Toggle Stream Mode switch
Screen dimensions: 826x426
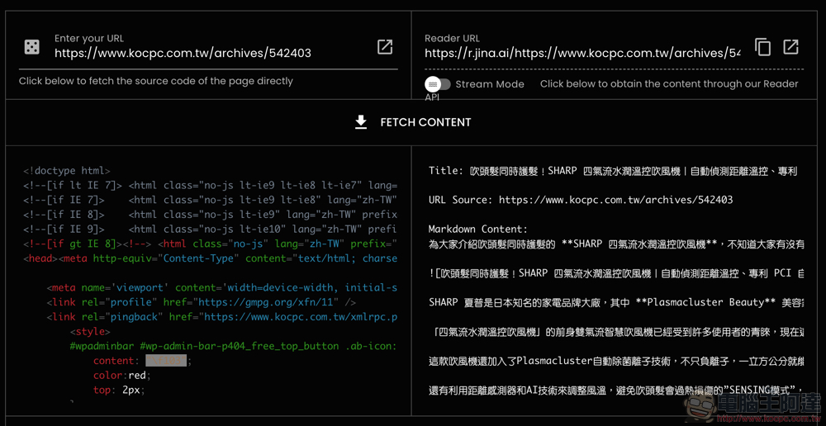click(x=439, y=84)
